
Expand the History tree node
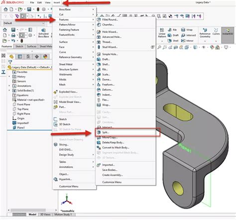(9, 77)
